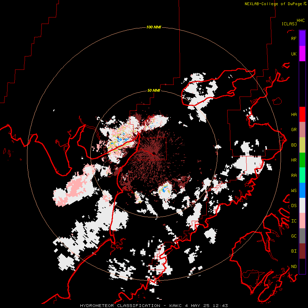Click the GR legend label

(x=294, y=130)
